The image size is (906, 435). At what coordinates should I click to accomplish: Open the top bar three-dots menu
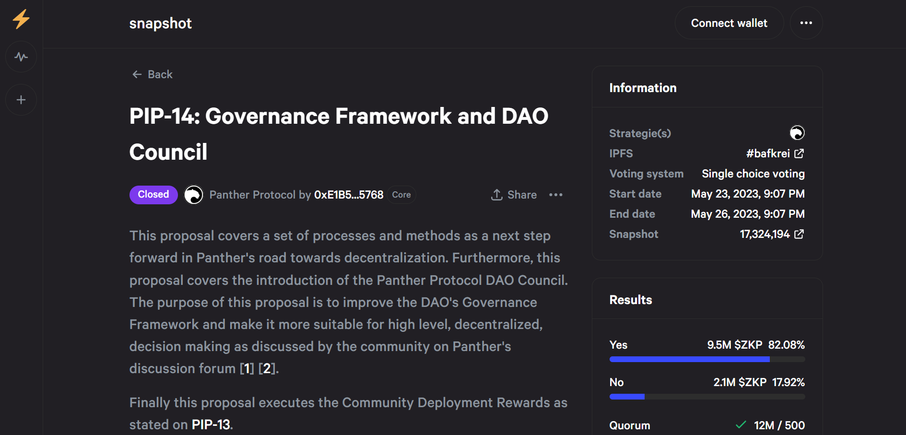pyautogui.click(x=806, y=23)
